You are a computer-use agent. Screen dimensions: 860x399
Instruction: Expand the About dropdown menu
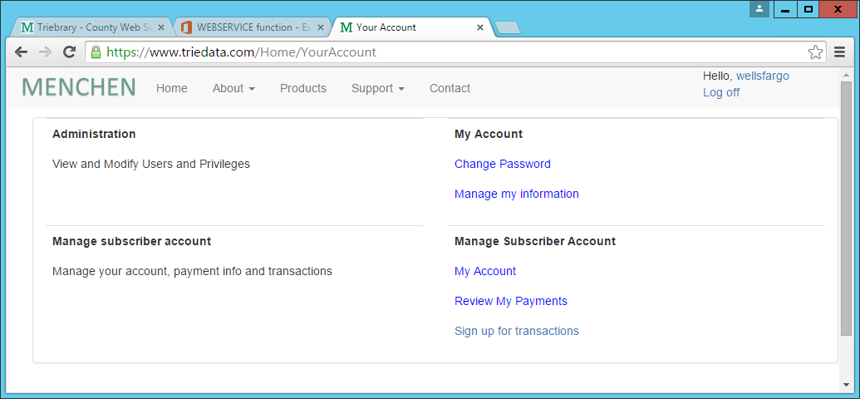[233, 88]
